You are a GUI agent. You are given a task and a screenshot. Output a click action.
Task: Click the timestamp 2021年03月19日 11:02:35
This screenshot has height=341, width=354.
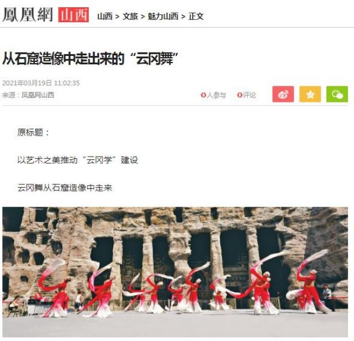[41, 83]
